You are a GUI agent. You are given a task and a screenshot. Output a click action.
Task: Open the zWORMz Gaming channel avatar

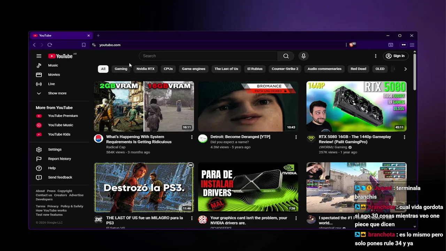[311, 138]
